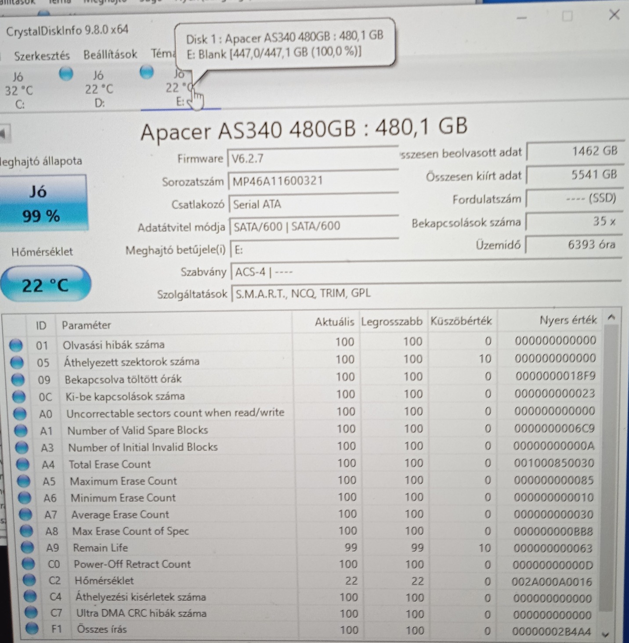Click status icon for Áthelyezett szektorok száma
Image resolution: width=629 pixels, height=643 pixels.
17,363
